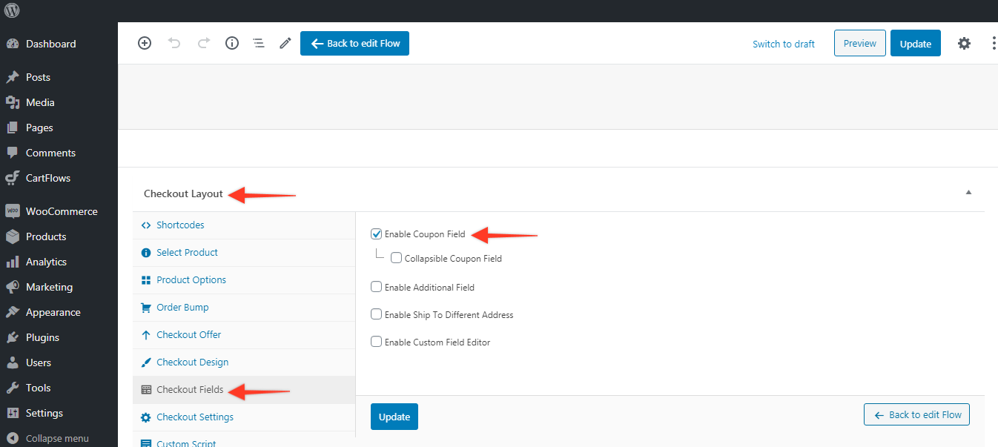Click the Update button
Screen dimensions: 998x447
click(x=915, y=43)
